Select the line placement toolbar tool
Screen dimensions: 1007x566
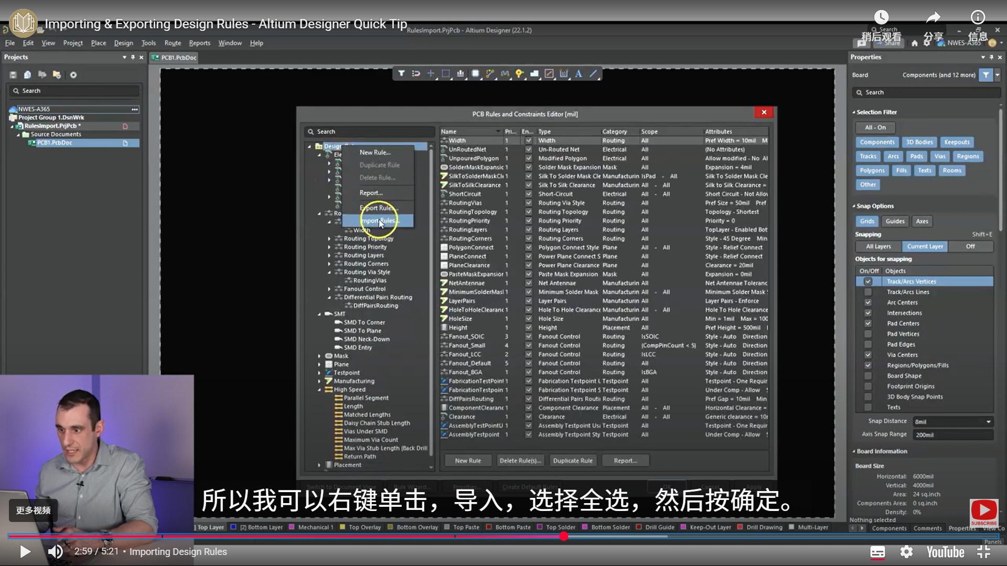593,74
